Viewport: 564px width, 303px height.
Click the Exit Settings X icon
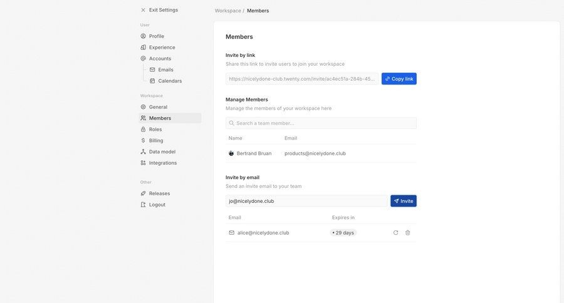143,10
